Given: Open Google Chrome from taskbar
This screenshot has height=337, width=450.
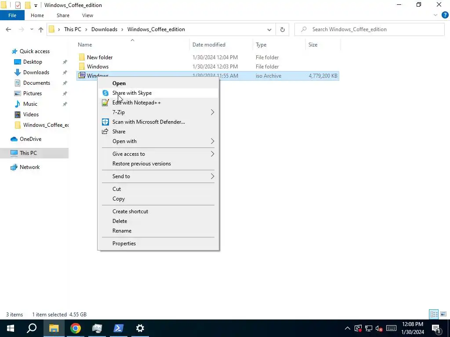Looking at the screenshot, I should pyautogui.click(x=75, y=328).
